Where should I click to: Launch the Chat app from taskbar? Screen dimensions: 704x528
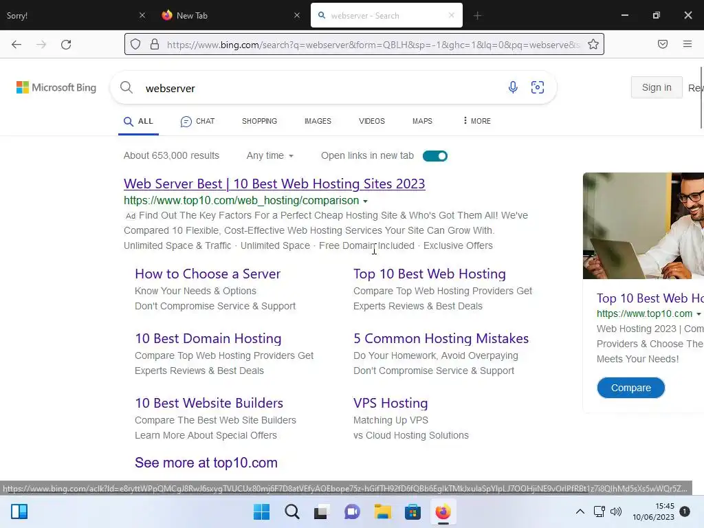click(x=352, y=511)
